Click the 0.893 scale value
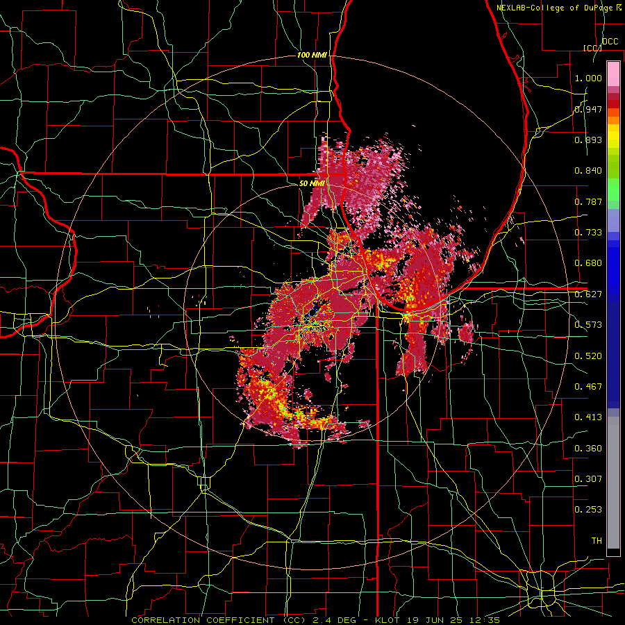 [588, 140]
